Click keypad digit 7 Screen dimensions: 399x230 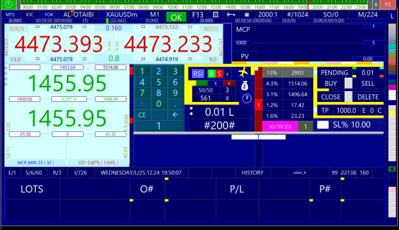click(x=142, y=93)
